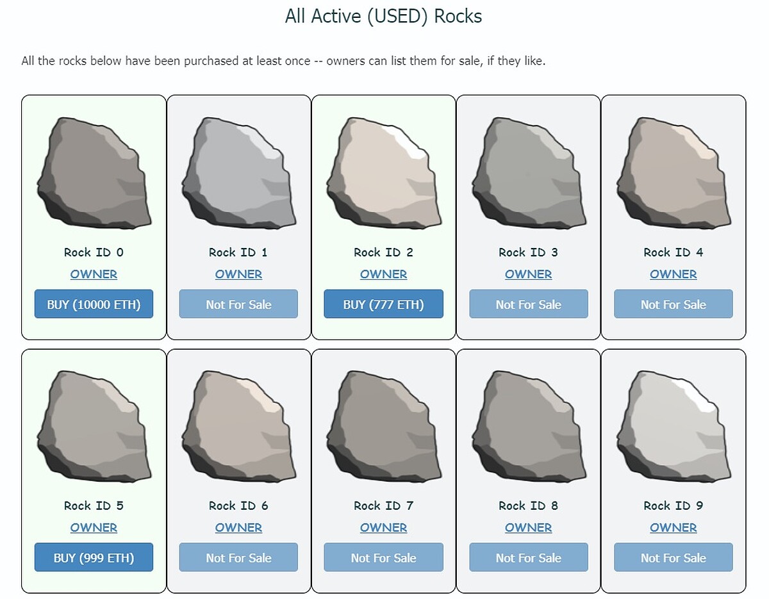This screenshot has height=599, width=769.
Task: Open the OWNER link for Rock ID 3
Action: (528, 274)
